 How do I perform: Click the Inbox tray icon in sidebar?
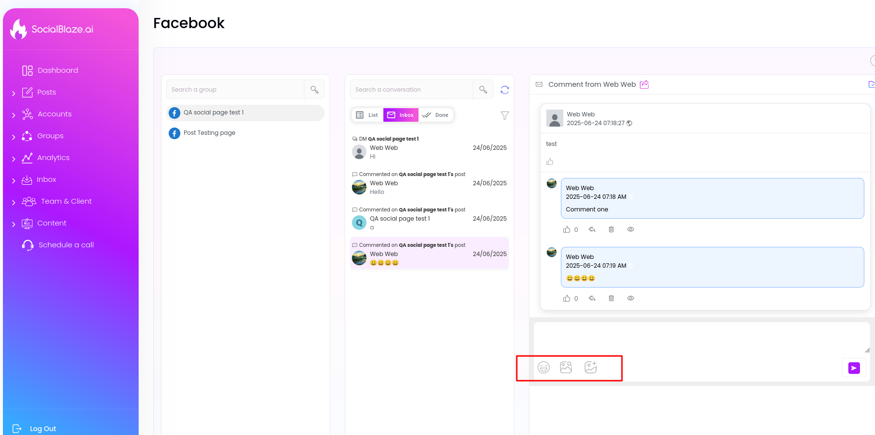pyautogui.click(x=27, y=180)
